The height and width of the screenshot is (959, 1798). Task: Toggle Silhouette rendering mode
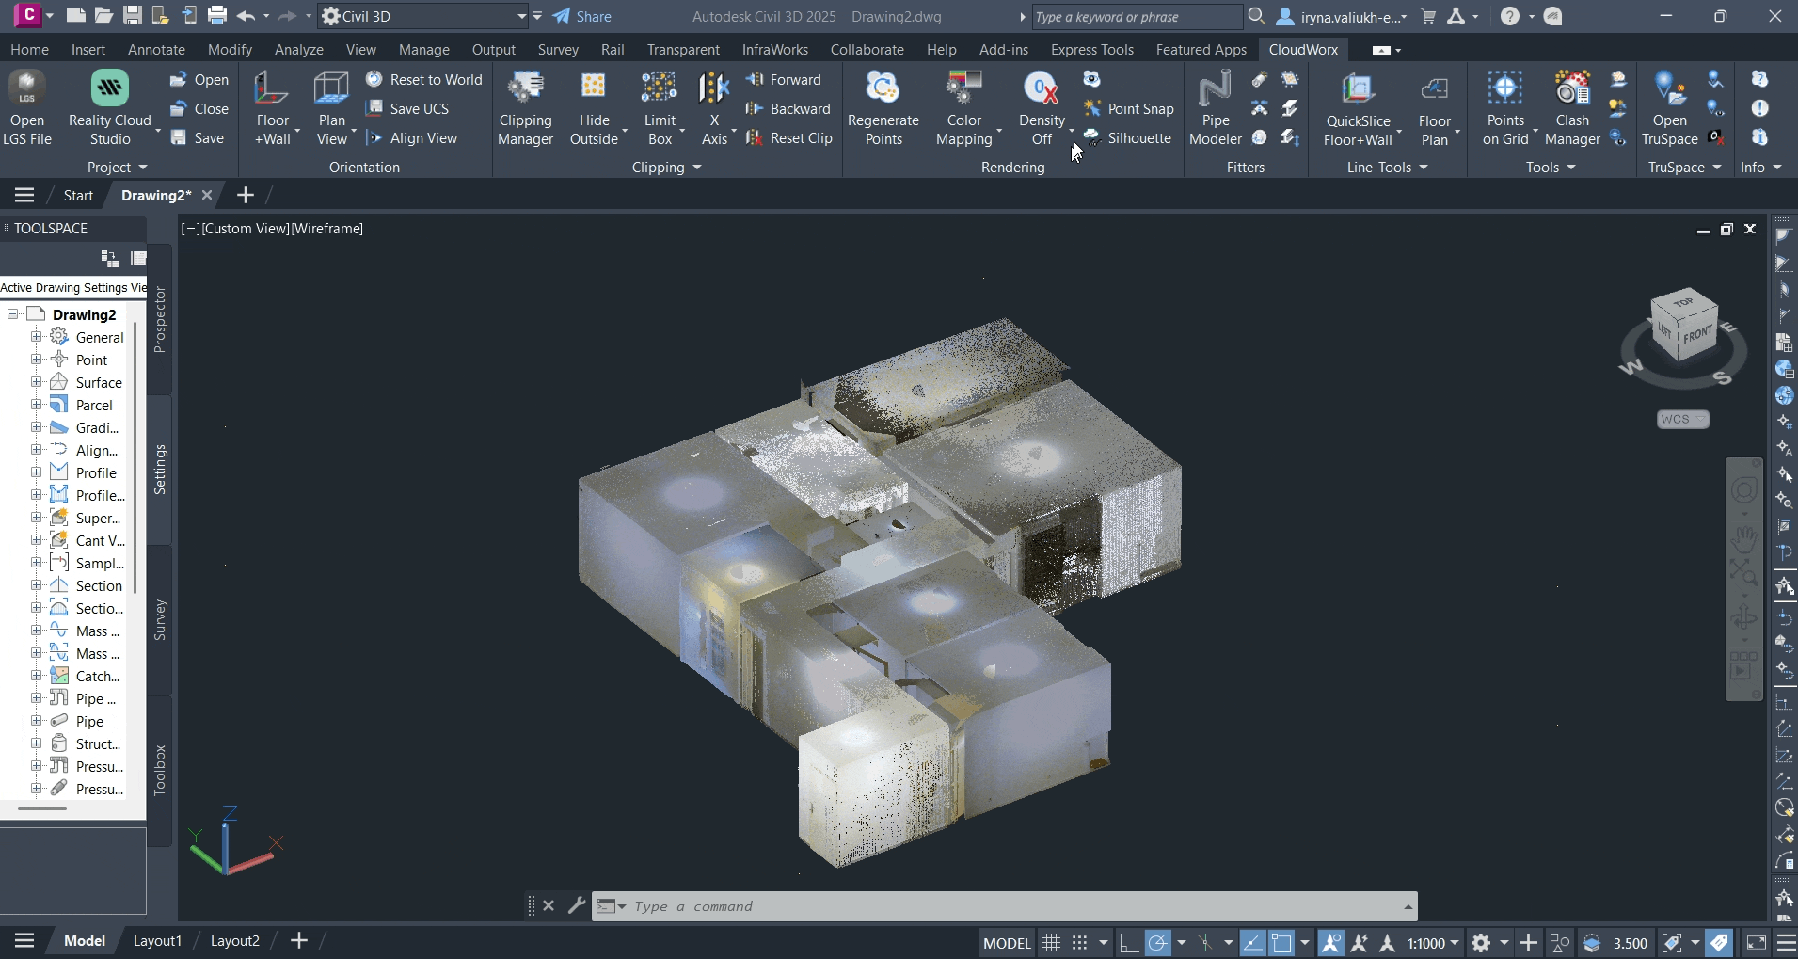(1127, 138)
